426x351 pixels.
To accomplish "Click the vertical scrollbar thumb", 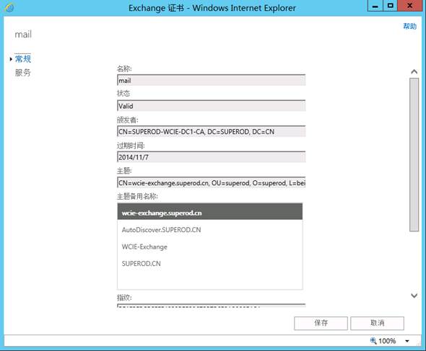I will coord(414,155).
